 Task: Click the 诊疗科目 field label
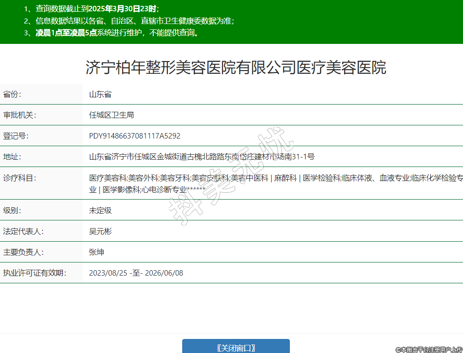click(19, 178)
